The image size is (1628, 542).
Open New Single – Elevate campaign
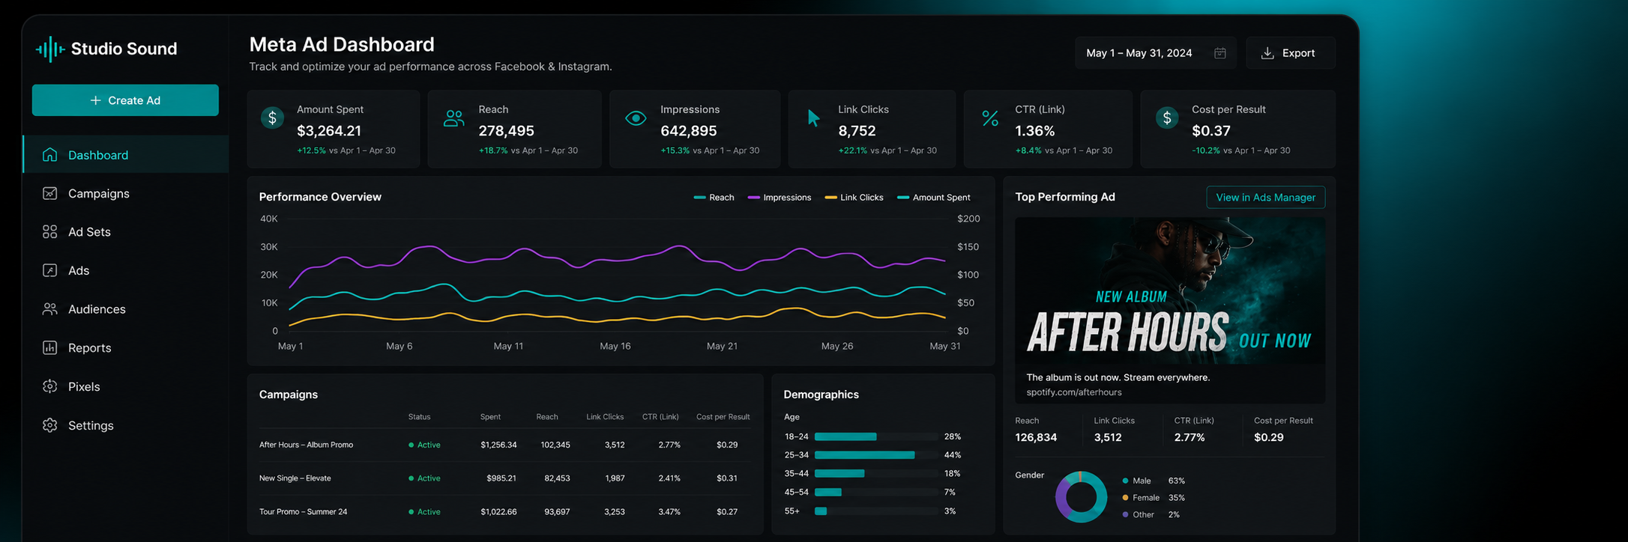click(295, 478)
